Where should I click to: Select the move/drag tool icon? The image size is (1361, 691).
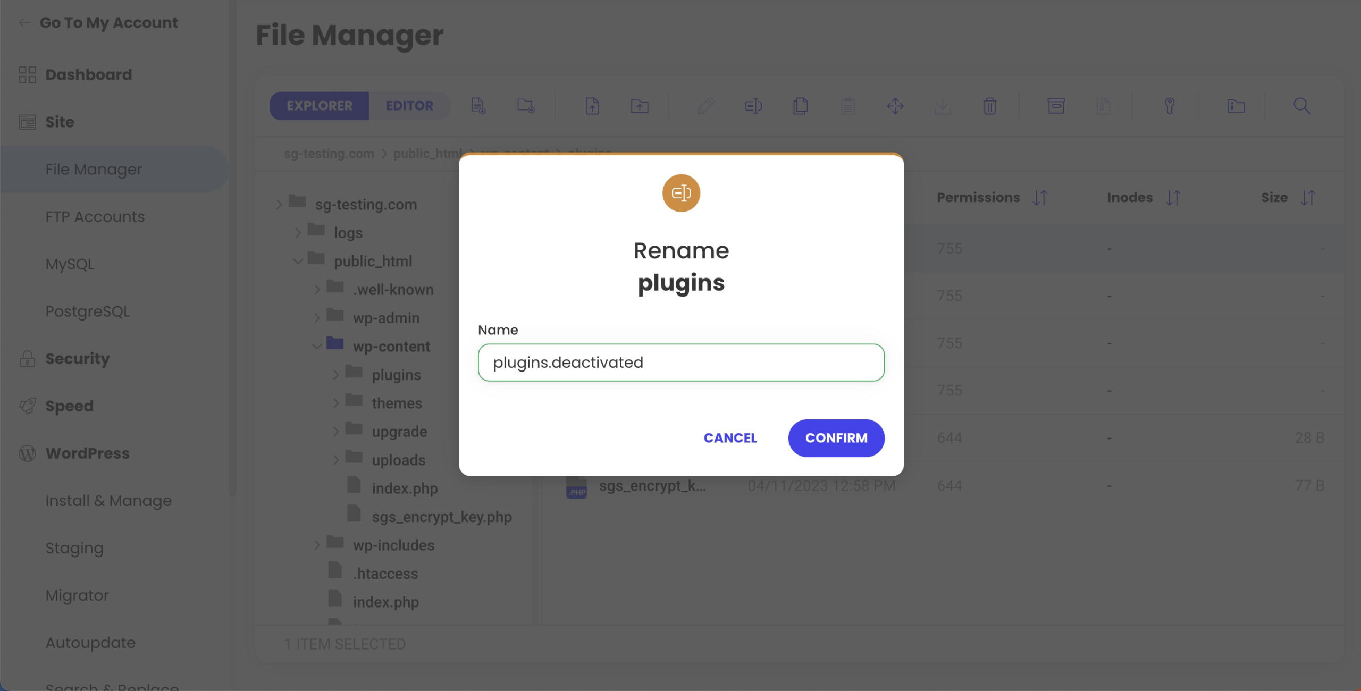[895, 106]
